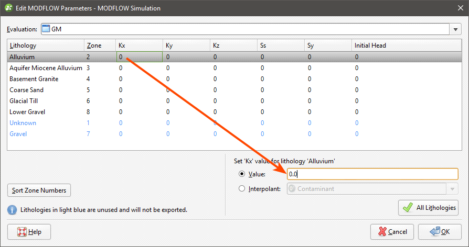Image resolution: width=469 pixels, height=247 pixels.
Task: Select the Basement Granite lithology row
Action: [x=235, y=79]
